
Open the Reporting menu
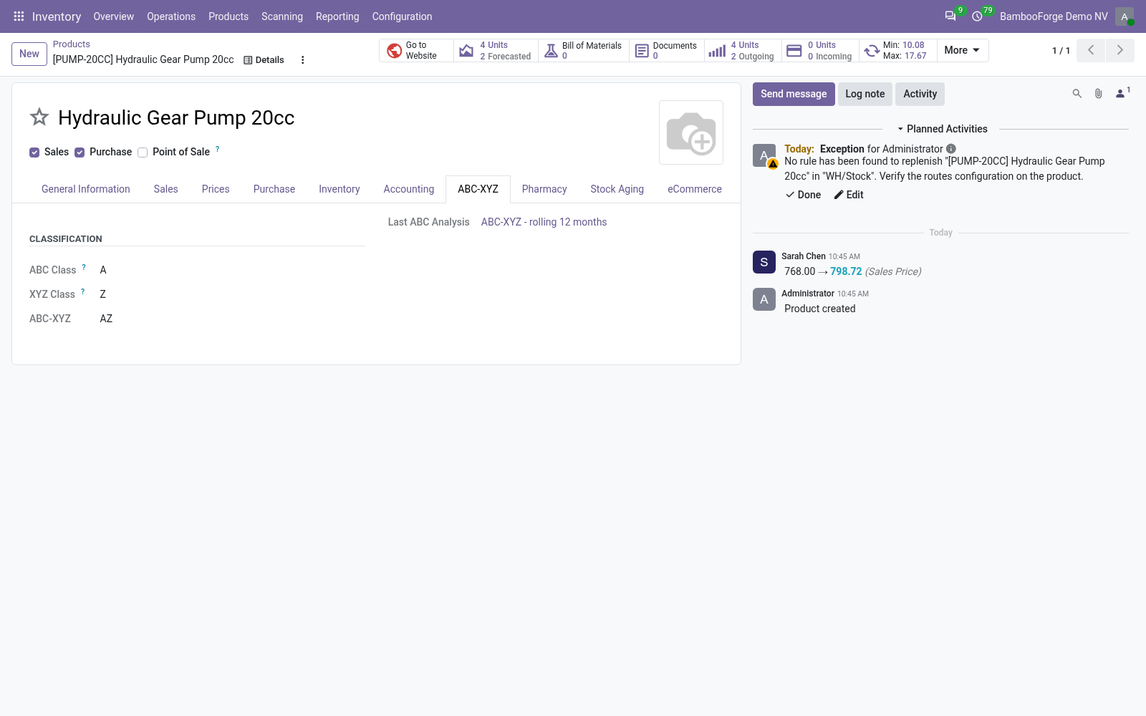pos(337,16)
